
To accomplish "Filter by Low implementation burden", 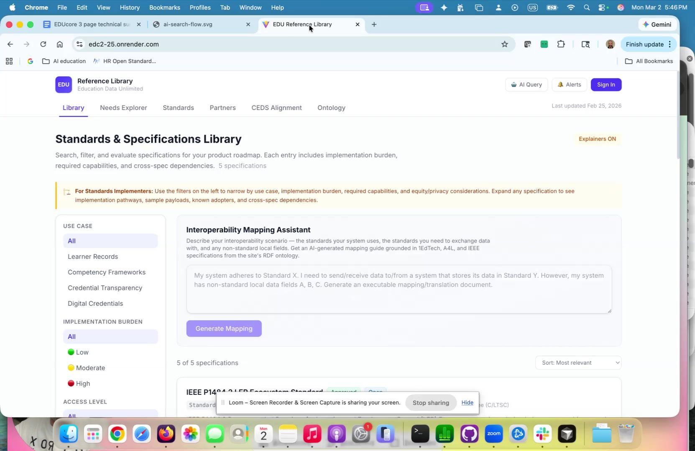I will (x=110, y=352).
